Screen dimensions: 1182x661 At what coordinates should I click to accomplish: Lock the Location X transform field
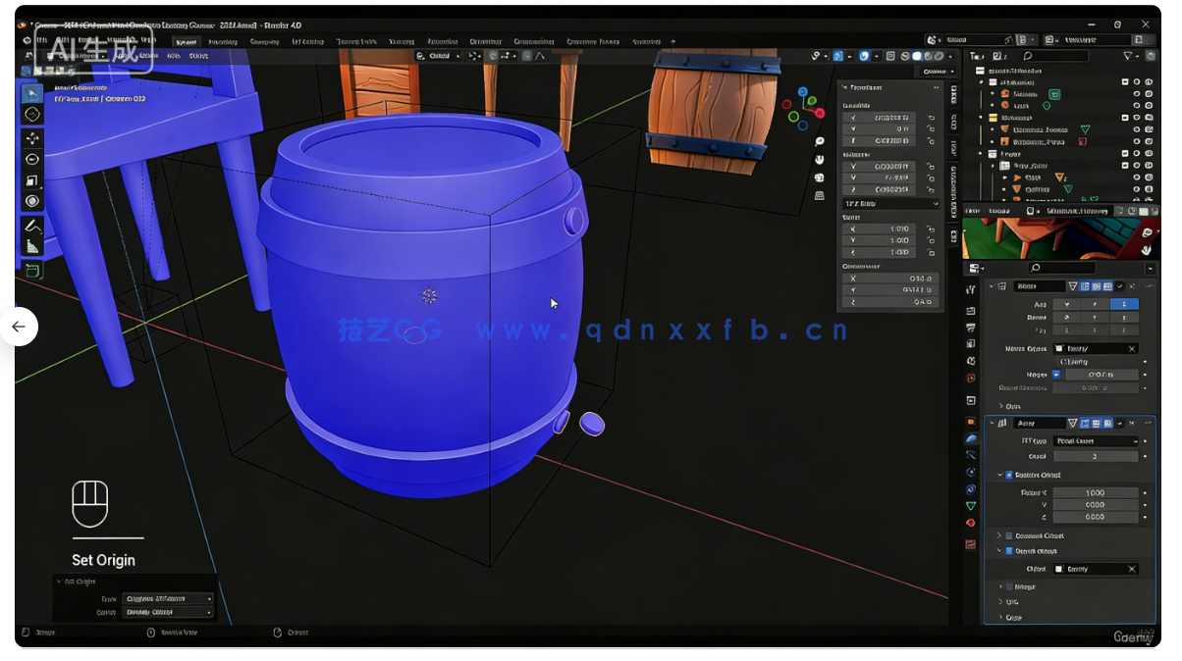click(x=932, y=117)
